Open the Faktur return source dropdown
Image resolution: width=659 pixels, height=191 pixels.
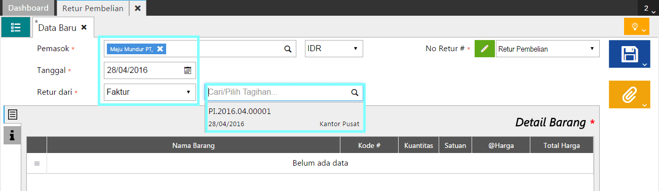(x=150, y=92)
